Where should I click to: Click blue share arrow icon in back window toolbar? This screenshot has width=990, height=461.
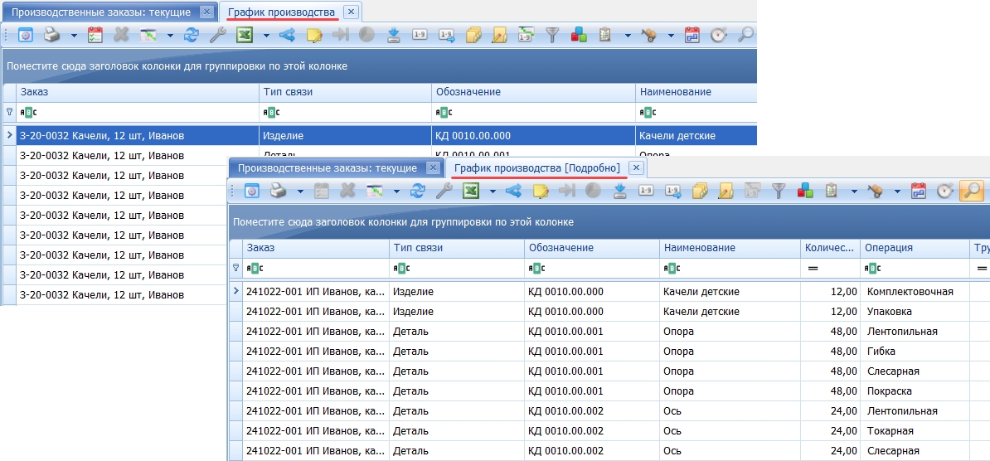(x=287, y=36)
